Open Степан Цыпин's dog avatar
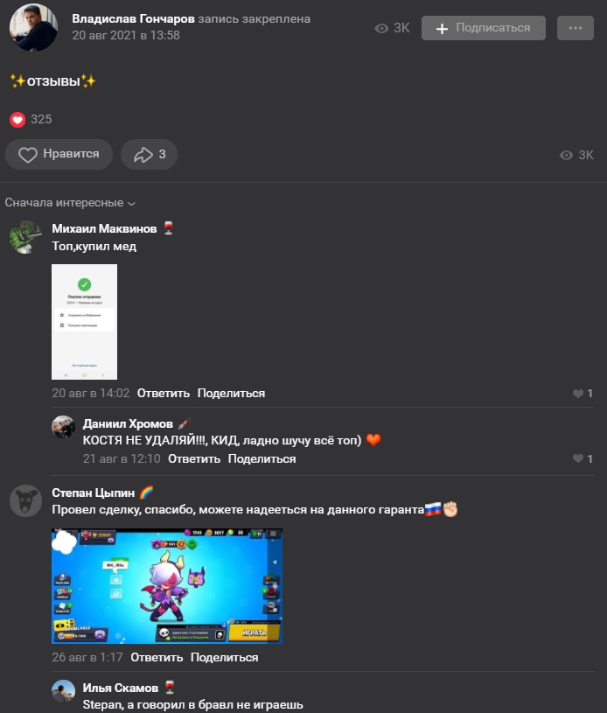 (26, 500)
